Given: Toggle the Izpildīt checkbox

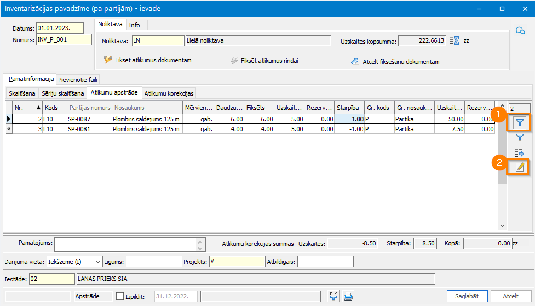Looking at the screenshot, I should coord(120,296).
